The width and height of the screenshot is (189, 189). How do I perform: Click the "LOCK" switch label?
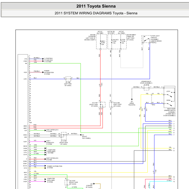[x=168, y=91]
